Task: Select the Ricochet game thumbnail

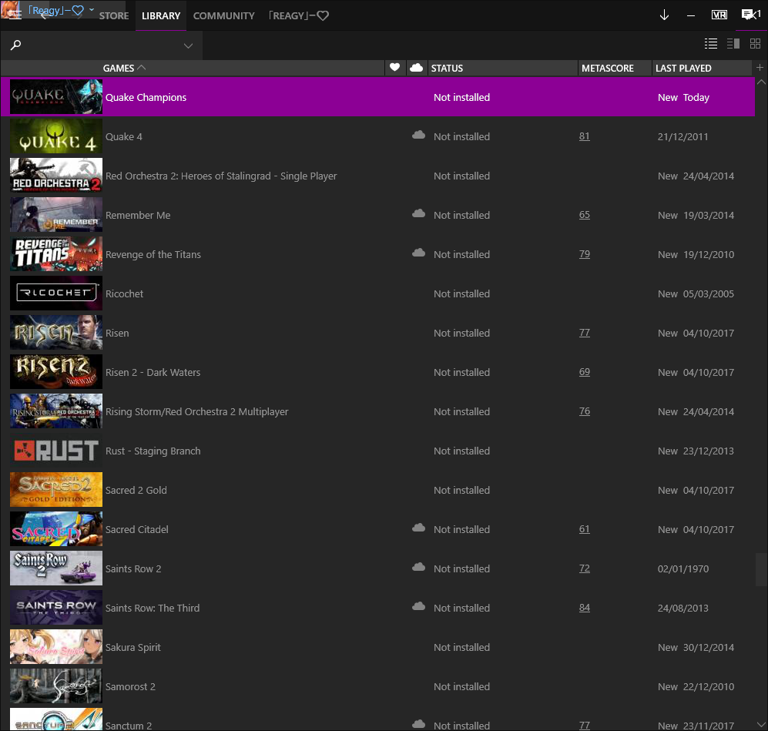Action: click(x=56, y=293)
